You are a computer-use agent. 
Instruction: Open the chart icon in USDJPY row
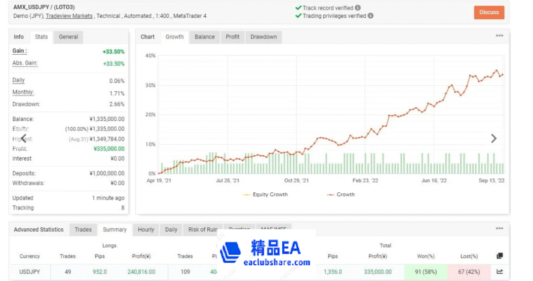click(499, 272)
